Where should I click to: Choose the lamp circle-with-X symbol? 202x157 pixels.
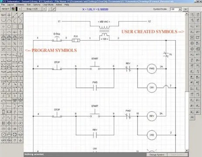[x=3, y=134]
